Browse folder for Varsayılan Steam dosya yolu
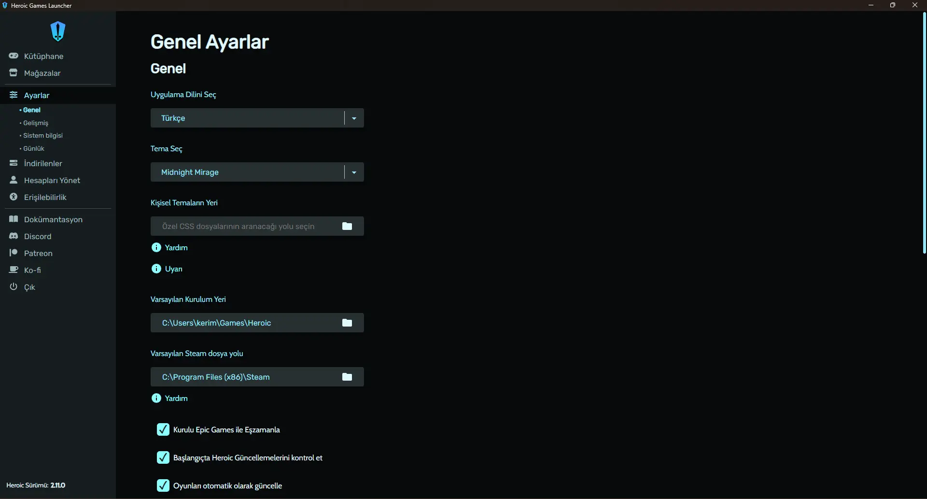The height and width of the screenshot is (499, 927). pos(347,377)
